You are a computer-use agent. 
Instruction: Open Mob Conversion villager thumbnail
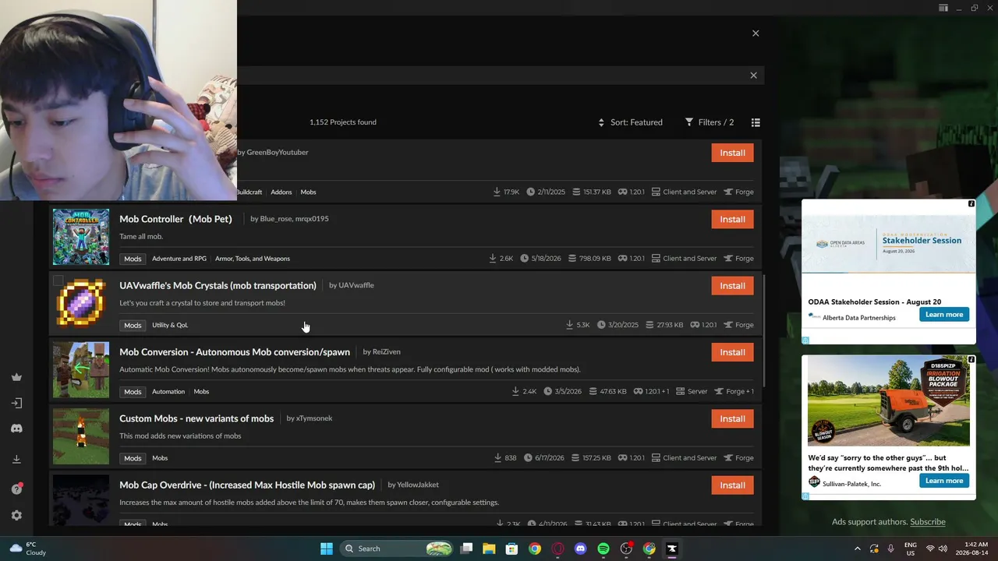[81, 370]
